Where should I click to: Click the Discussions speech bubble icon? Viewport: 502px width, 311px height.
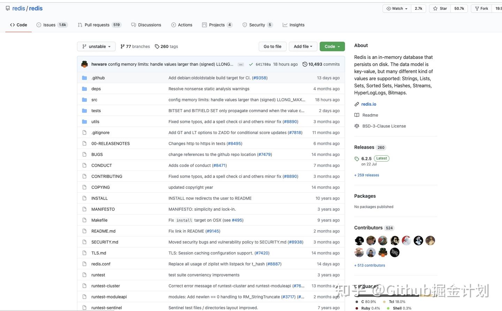click(x=134, y=25)
